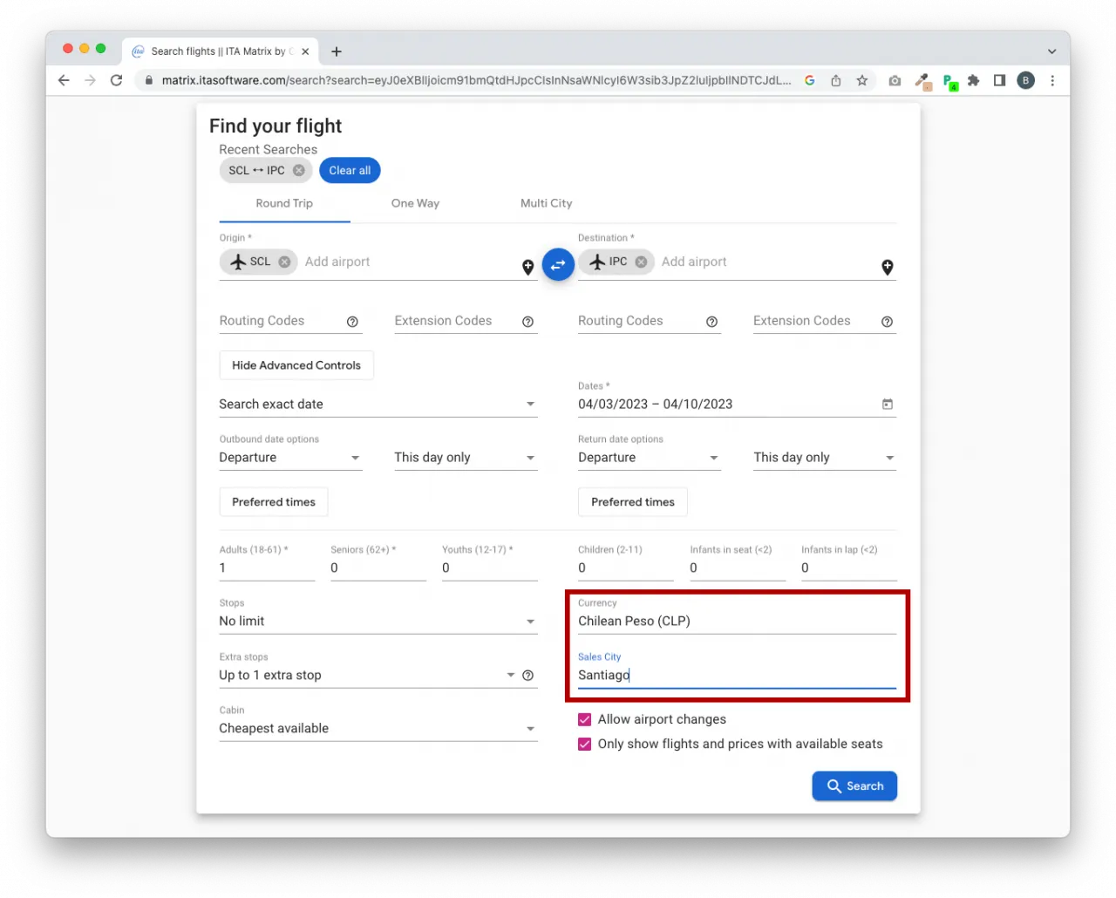Open the calendar date picker
This screenshot has height=898, width=1116.
pyautogui.click(x=887, y=405)
